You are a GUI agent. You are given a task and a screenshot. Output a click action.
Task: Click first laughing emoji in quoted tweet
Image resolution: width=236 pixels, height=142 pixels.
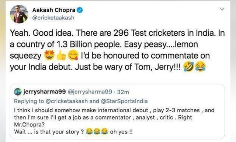click(89, 132)
